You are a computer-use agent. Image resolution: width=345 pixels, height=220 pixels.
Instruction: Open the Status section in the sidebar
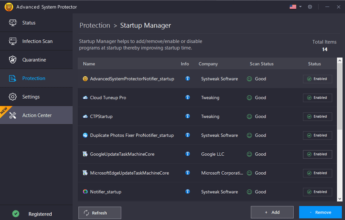click(x=36, y=23)
